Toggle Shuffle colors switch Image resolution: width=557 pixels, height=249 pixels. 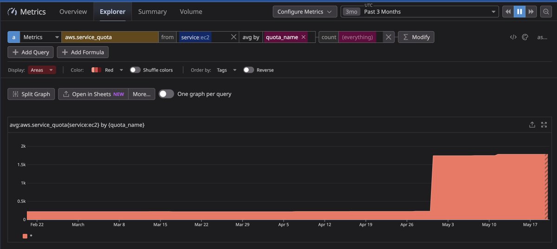135,70
